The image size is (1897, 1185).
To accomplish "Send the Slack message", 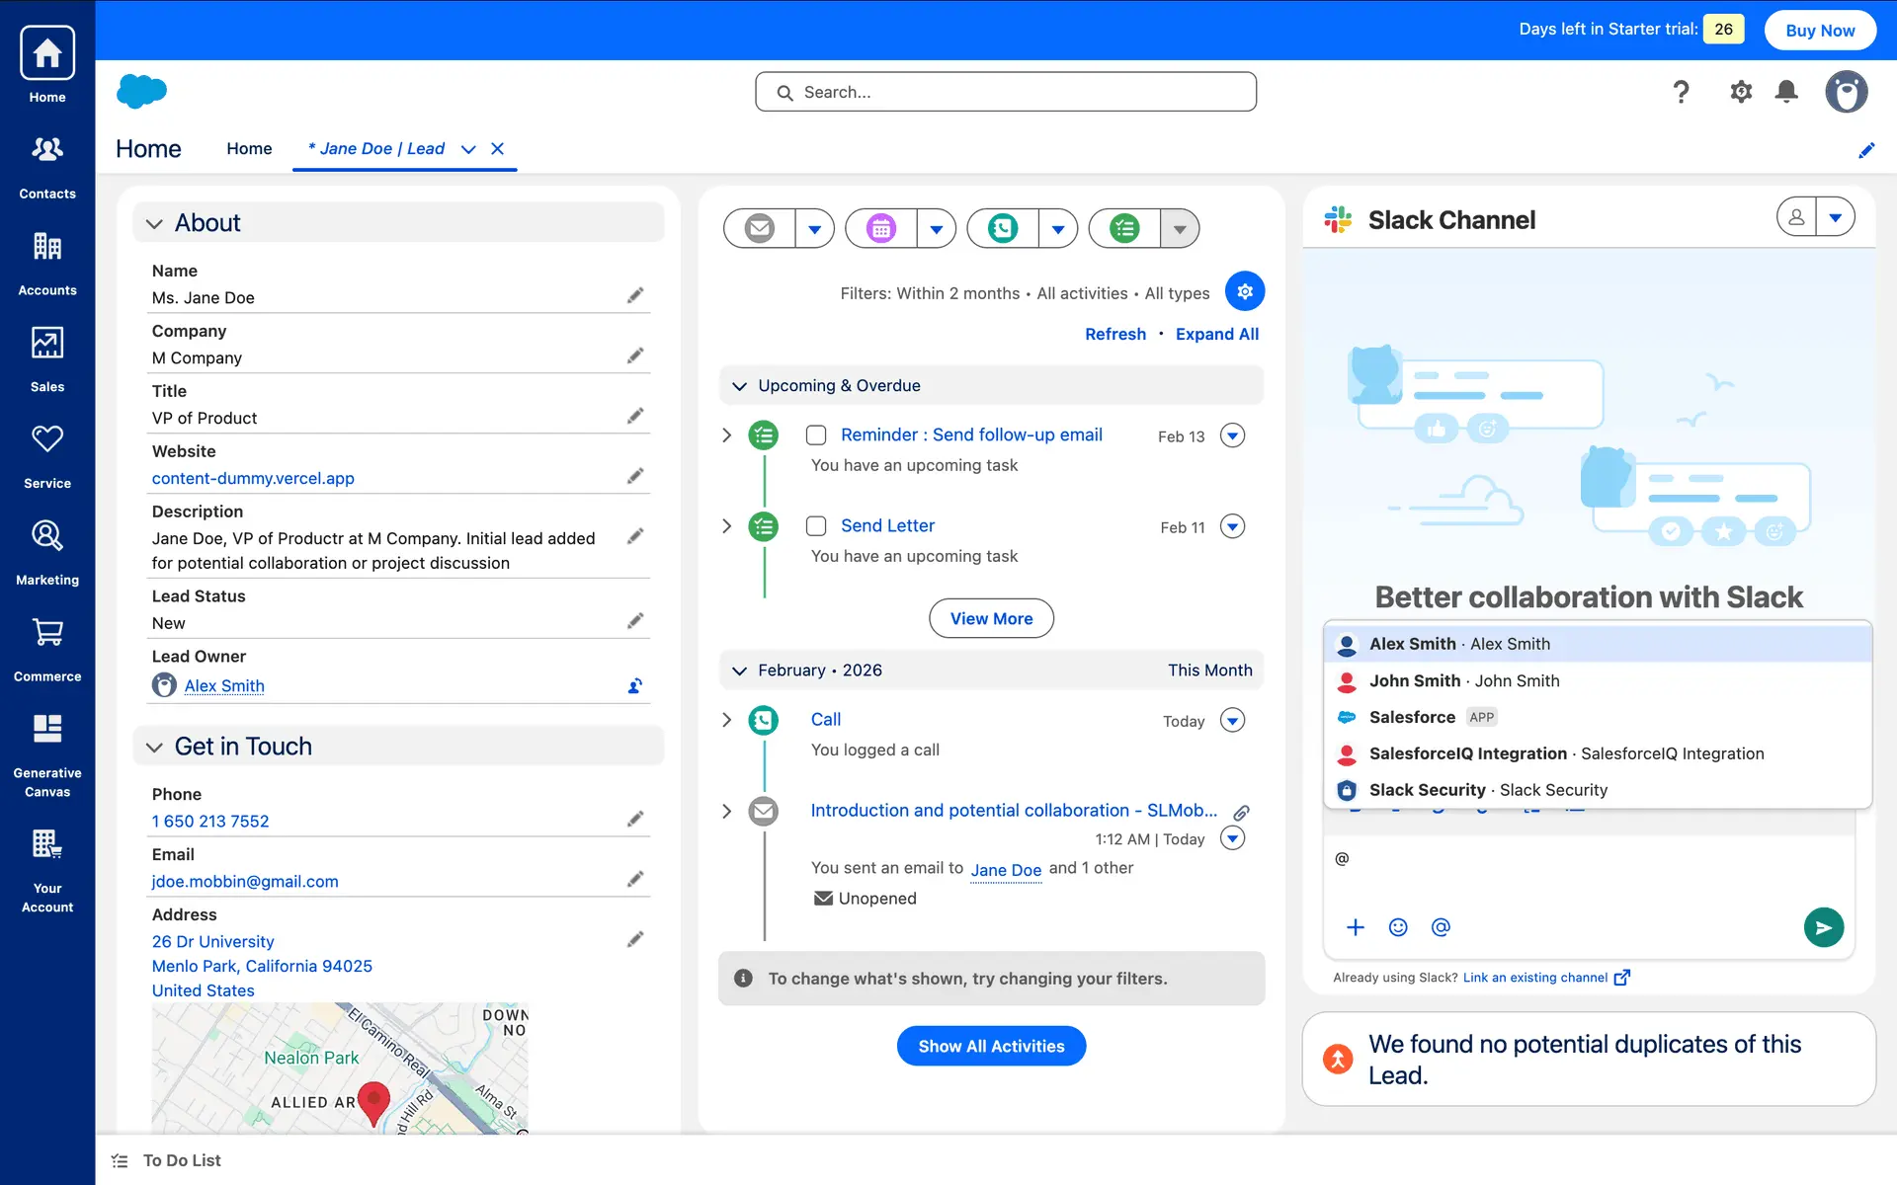I will [1823, 927].
